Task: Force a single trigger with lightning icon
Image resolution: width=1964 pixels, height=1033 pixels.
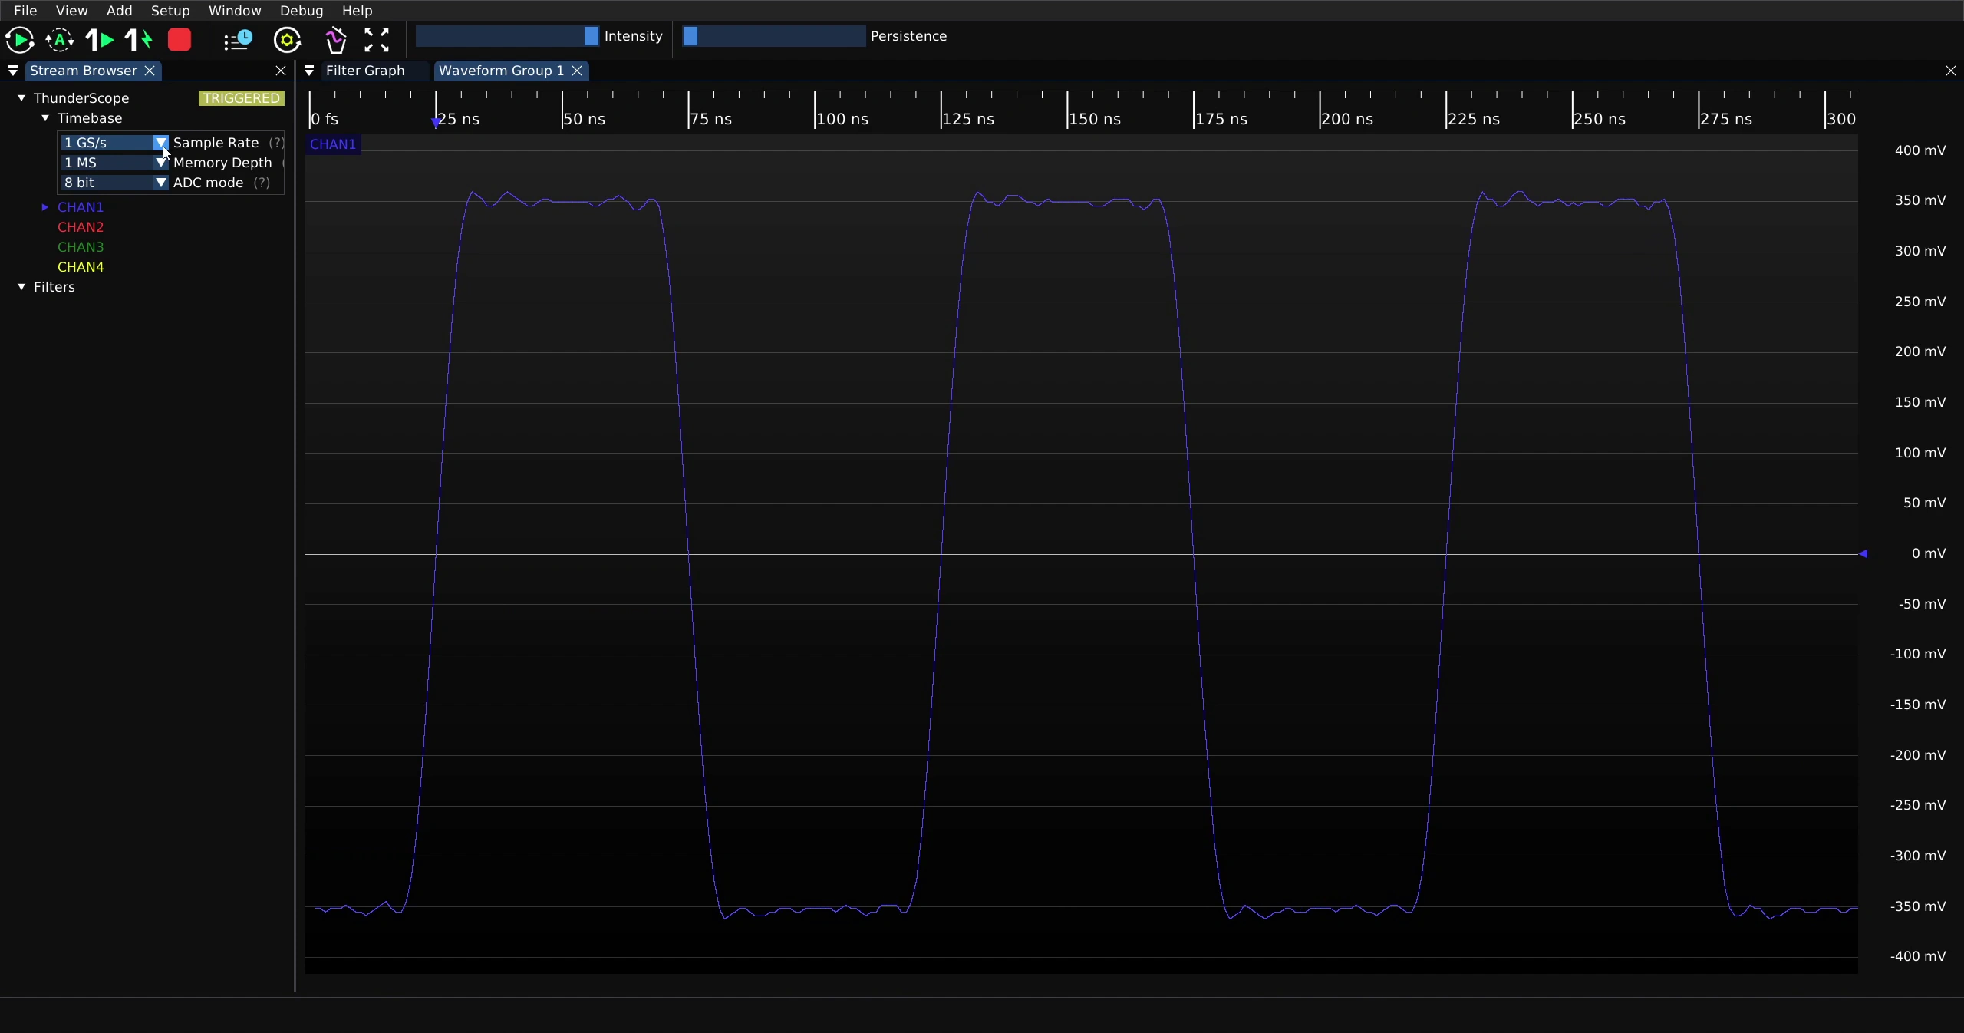Action: pos(139,40)
